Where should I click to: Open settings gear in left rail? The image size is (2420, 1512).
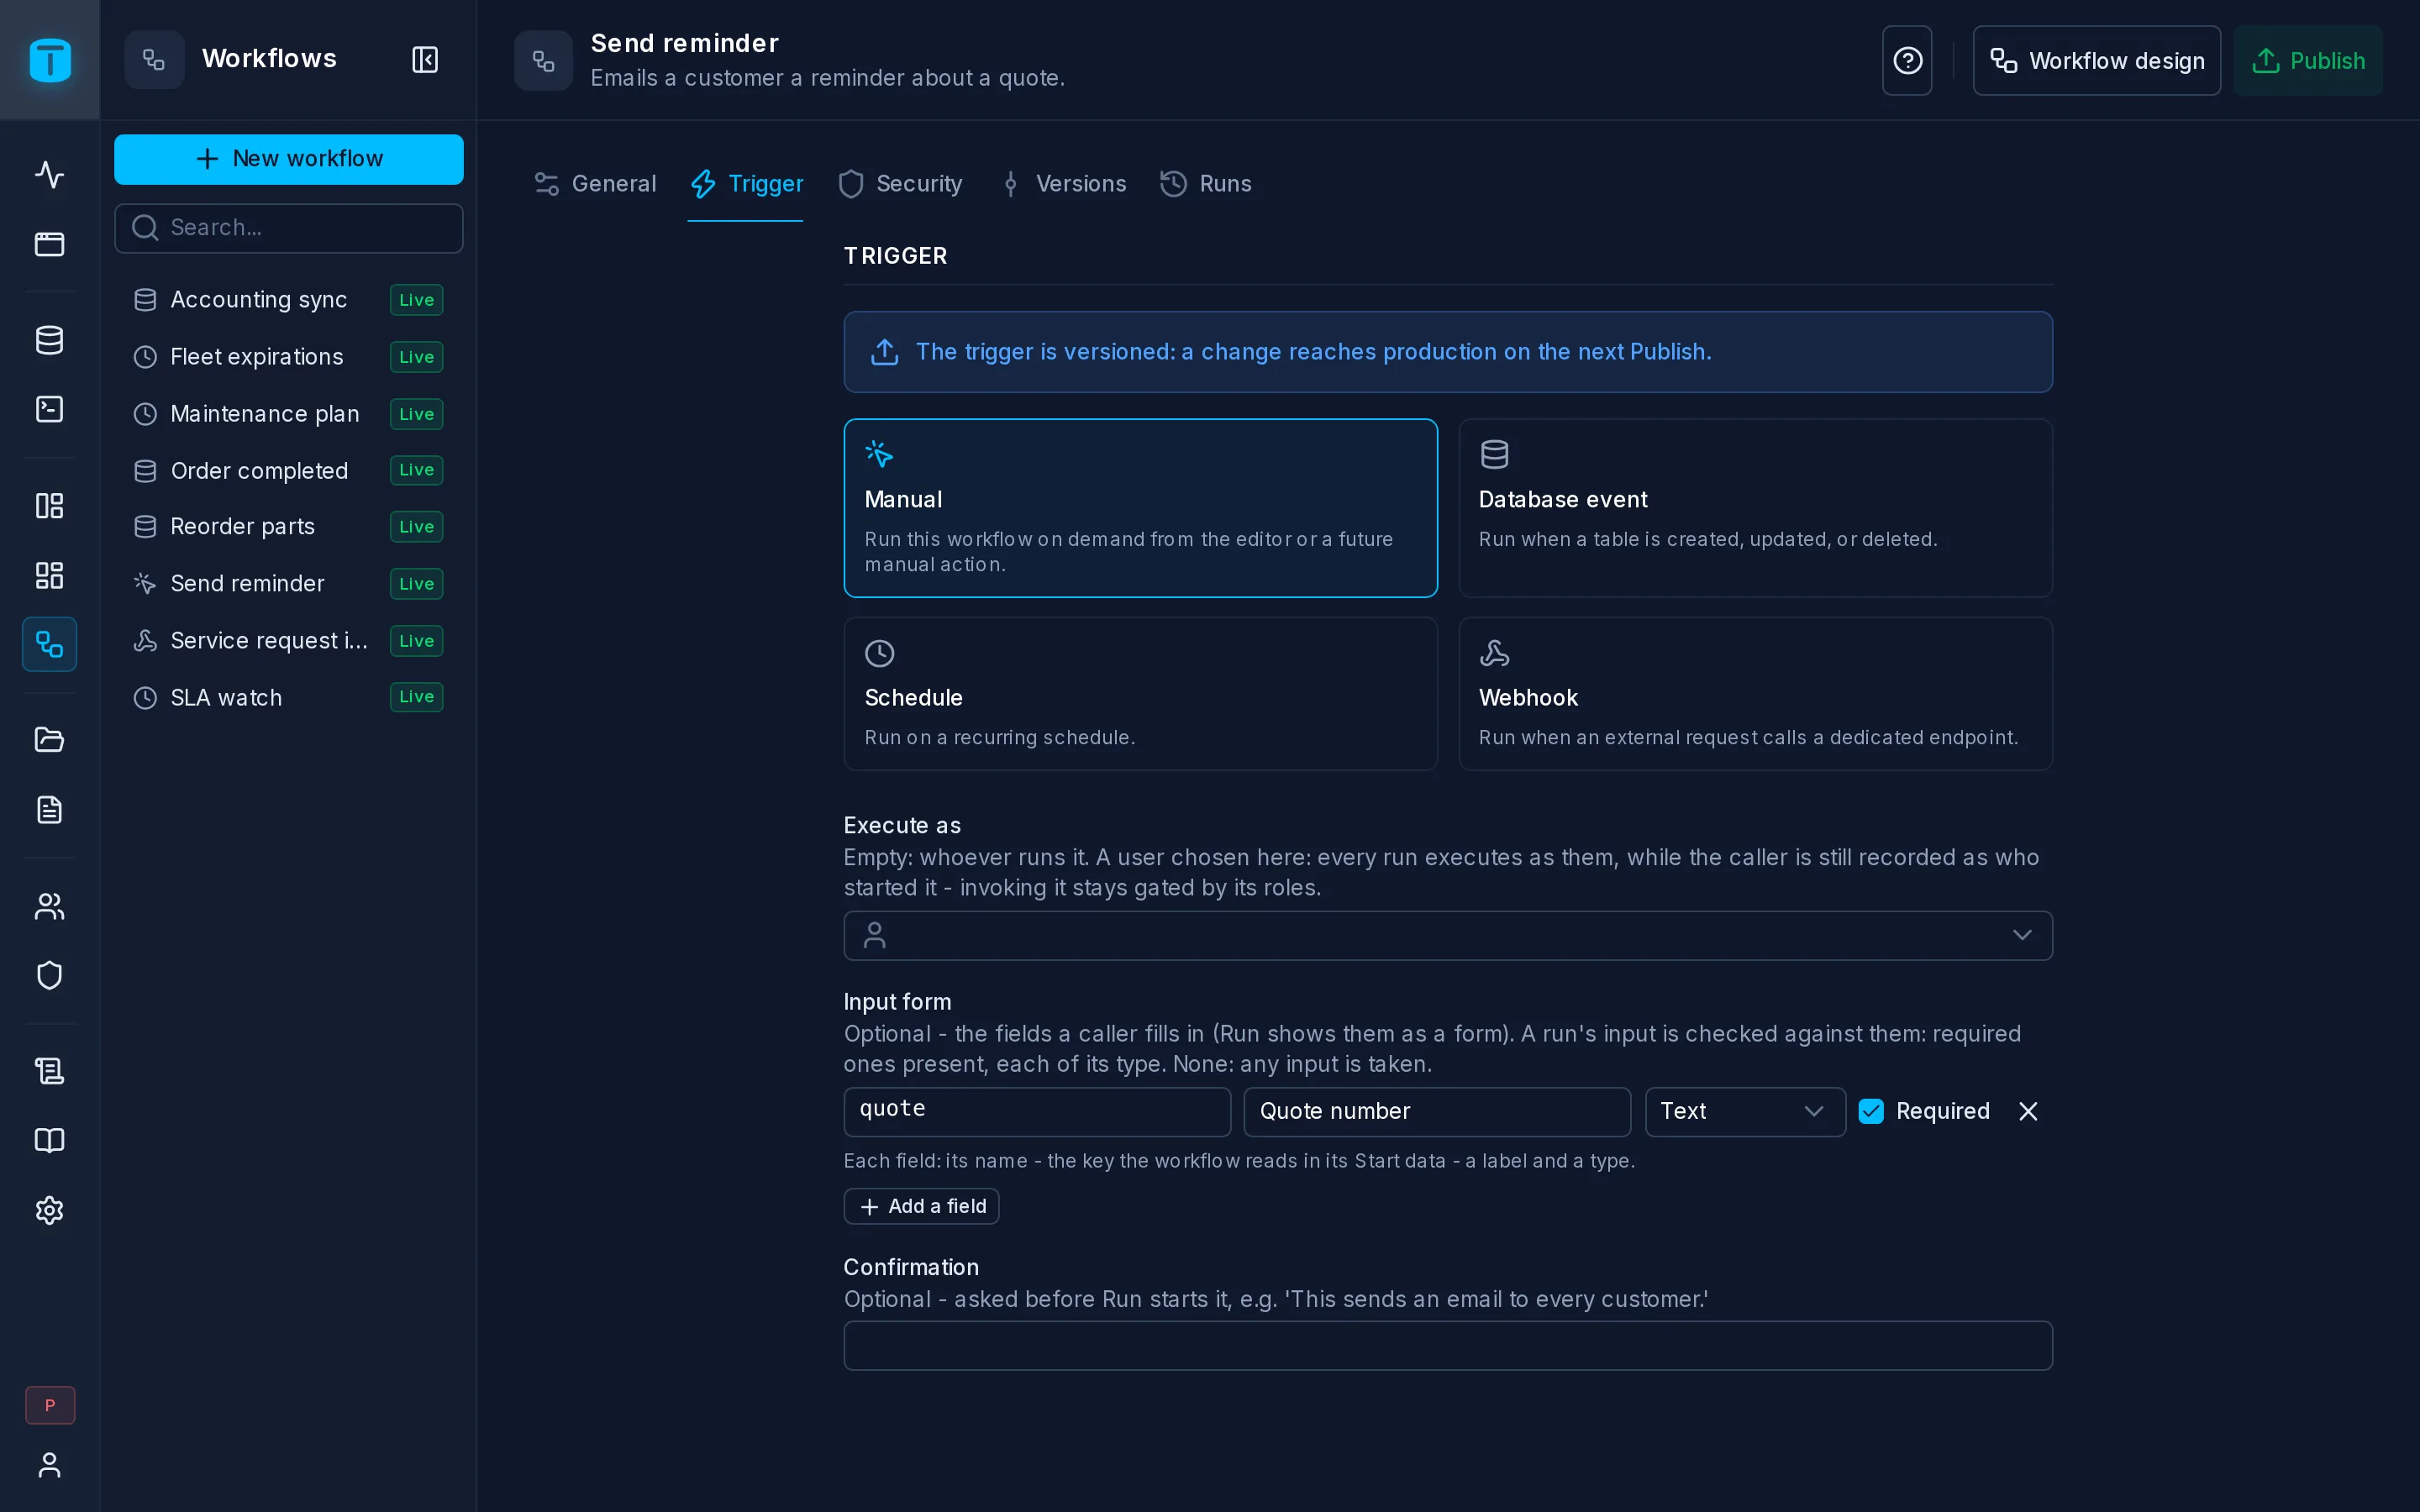[49, 1210]
